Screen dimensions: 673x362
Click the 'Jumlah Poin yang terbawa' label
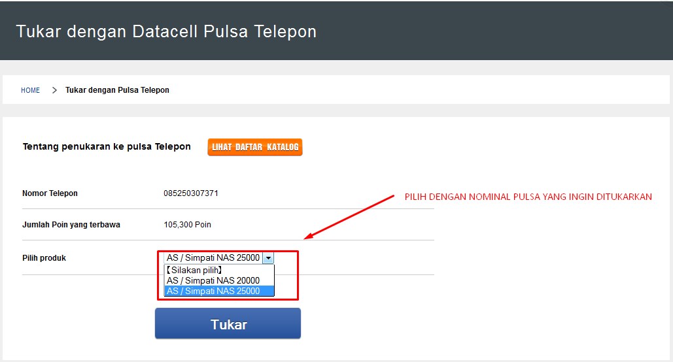click(x=71, y=225)
